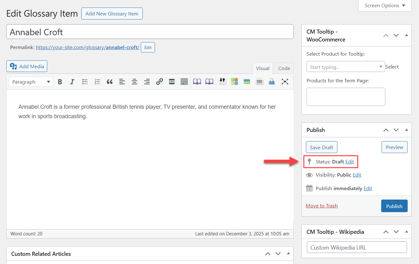Open the Screen Options panel
The height and width of the screenshot is (264, 419).
(384, 5)
